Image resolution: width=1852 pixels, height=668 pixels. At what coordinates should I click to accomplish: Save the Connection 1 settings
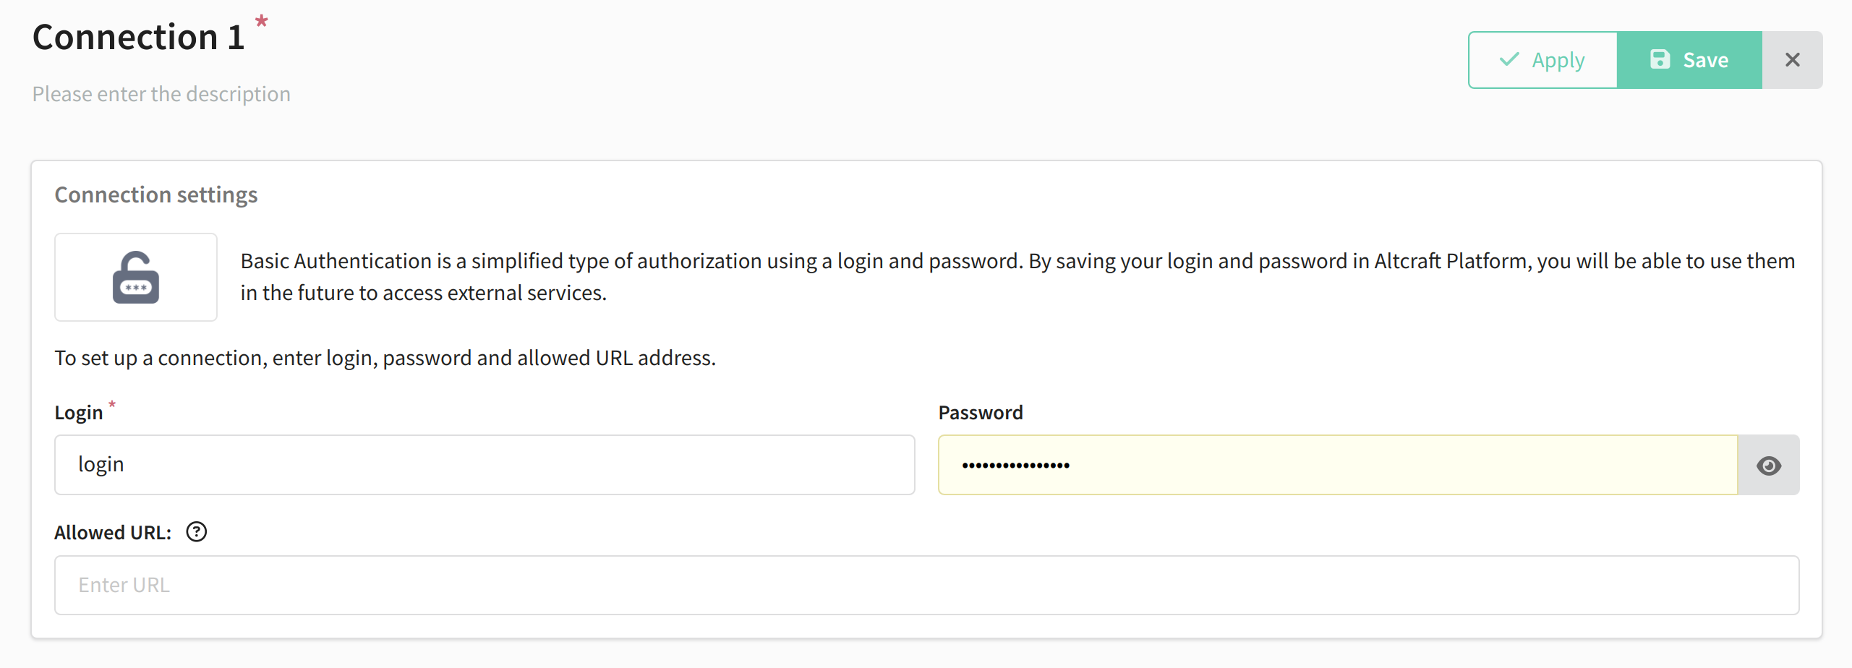coord(1689,60)
